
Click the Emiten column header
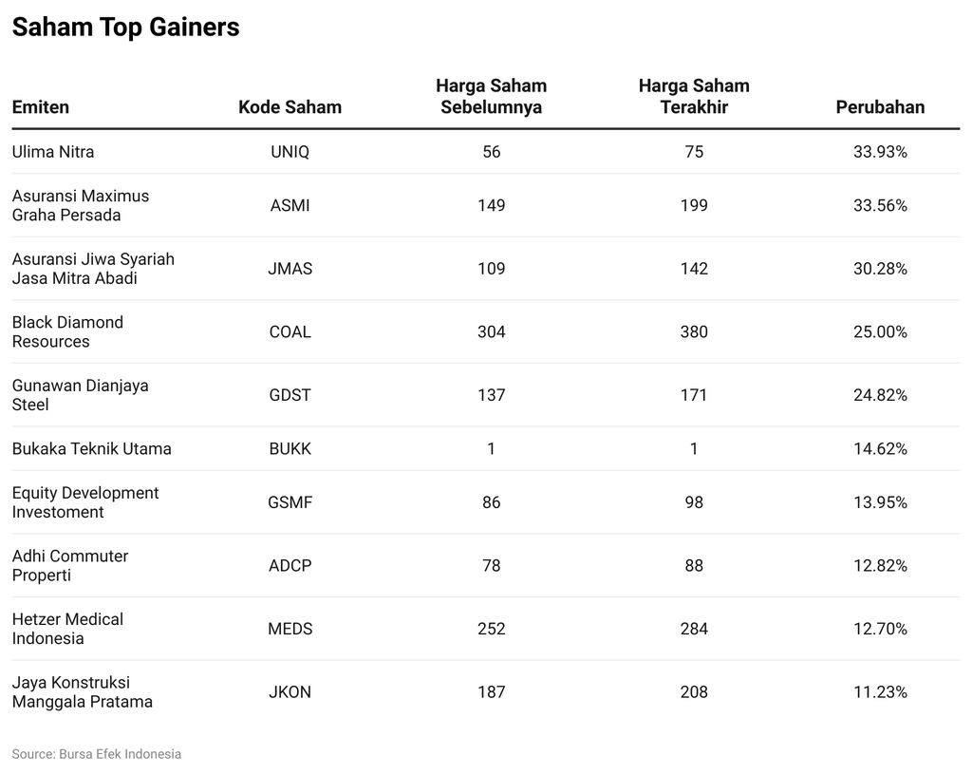41,107
